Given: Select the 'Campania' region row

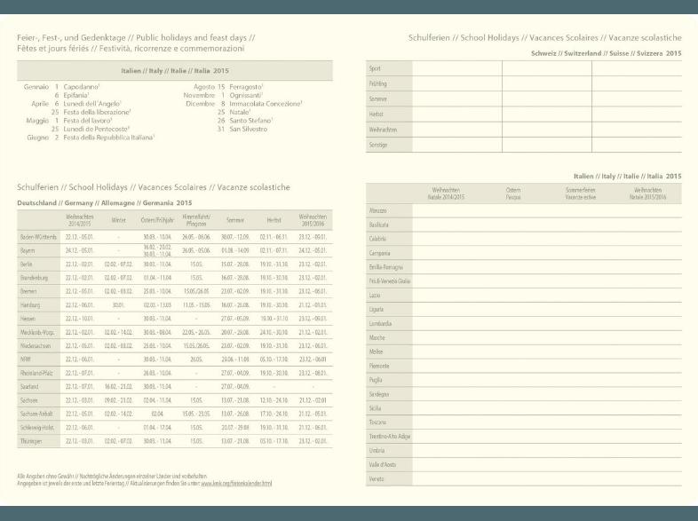Looking at the screenshot, I should point(524,253).
